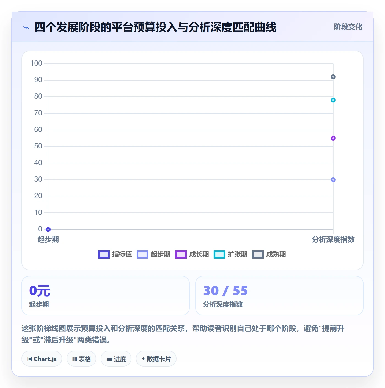Click the 30 / 55 data card value
385x388 pixels.
226,291
